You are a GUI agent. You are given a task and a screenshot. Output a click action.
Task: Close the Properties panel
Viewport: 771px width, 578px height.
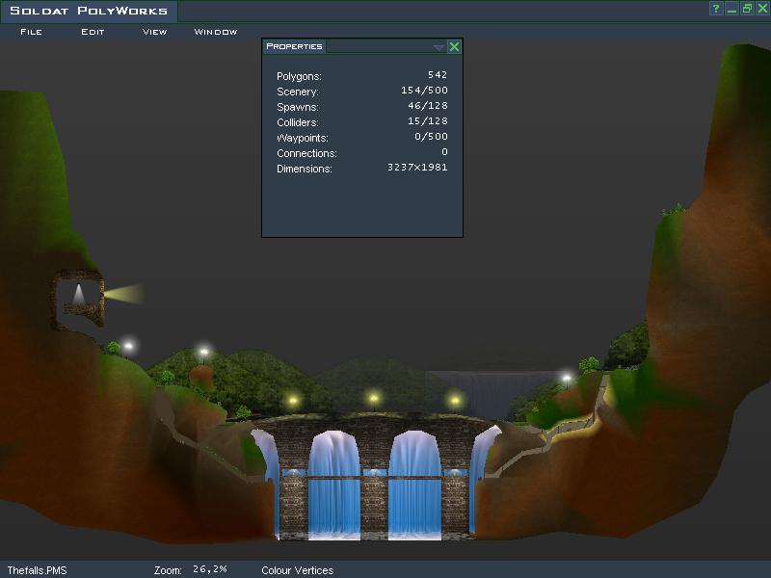pyautogui.click(x=455, y=46)
